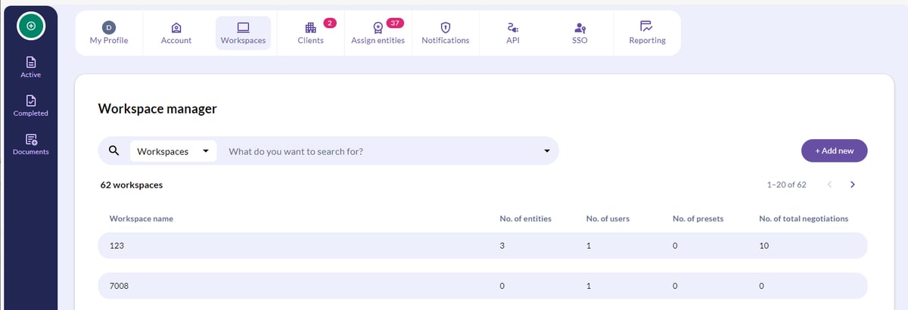Screen dimensions: 908x310
Task: Open the Assign entities tab
Action: click(378, 33)
